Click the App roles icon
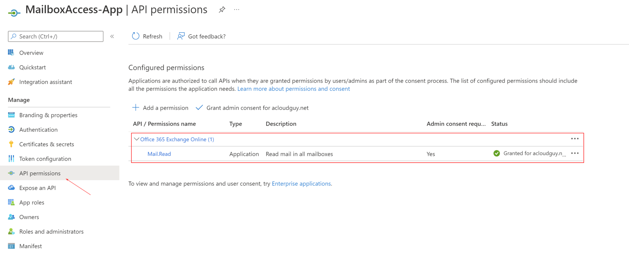The image size is (629, 255). (x=11, y=202)
